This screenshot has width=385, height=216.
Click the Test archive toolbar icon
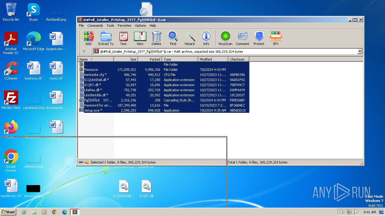pos(123,38)
